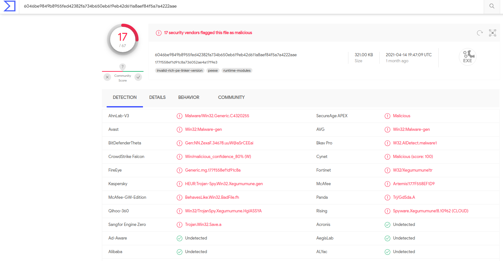Click the 17/67 detection score gauge
Image resolution: width=503 pixels, height=261 pixels.
click(x=123, y=40)
